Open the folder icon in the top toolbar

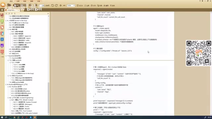click(9, 5)
